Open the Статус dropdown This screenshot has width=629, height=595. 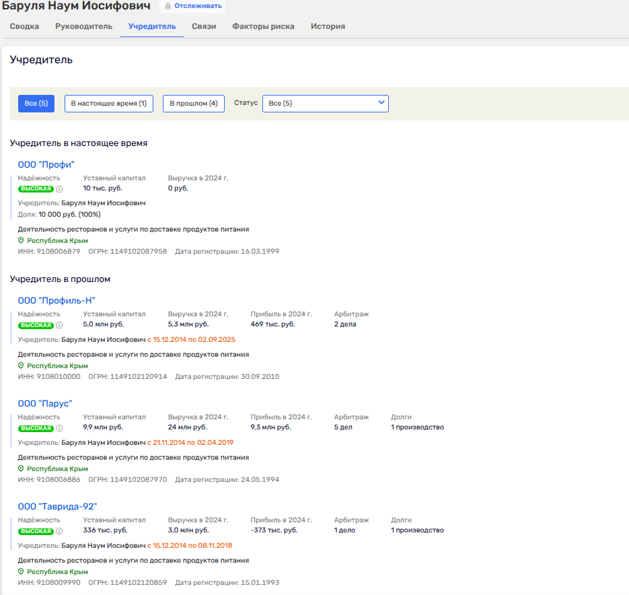[x=325, y=104]
